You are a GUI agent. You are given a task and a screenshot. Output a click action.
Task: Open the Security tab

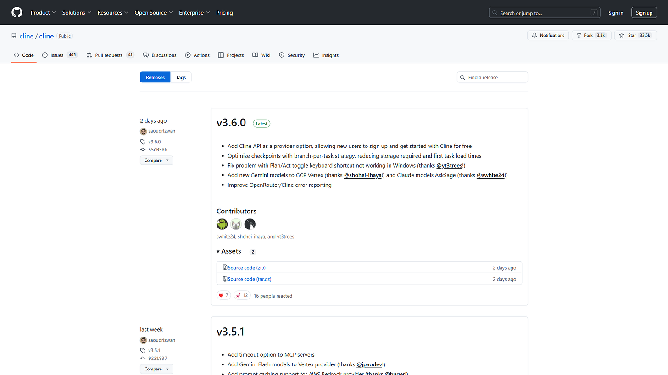click(x=292, y=55)
